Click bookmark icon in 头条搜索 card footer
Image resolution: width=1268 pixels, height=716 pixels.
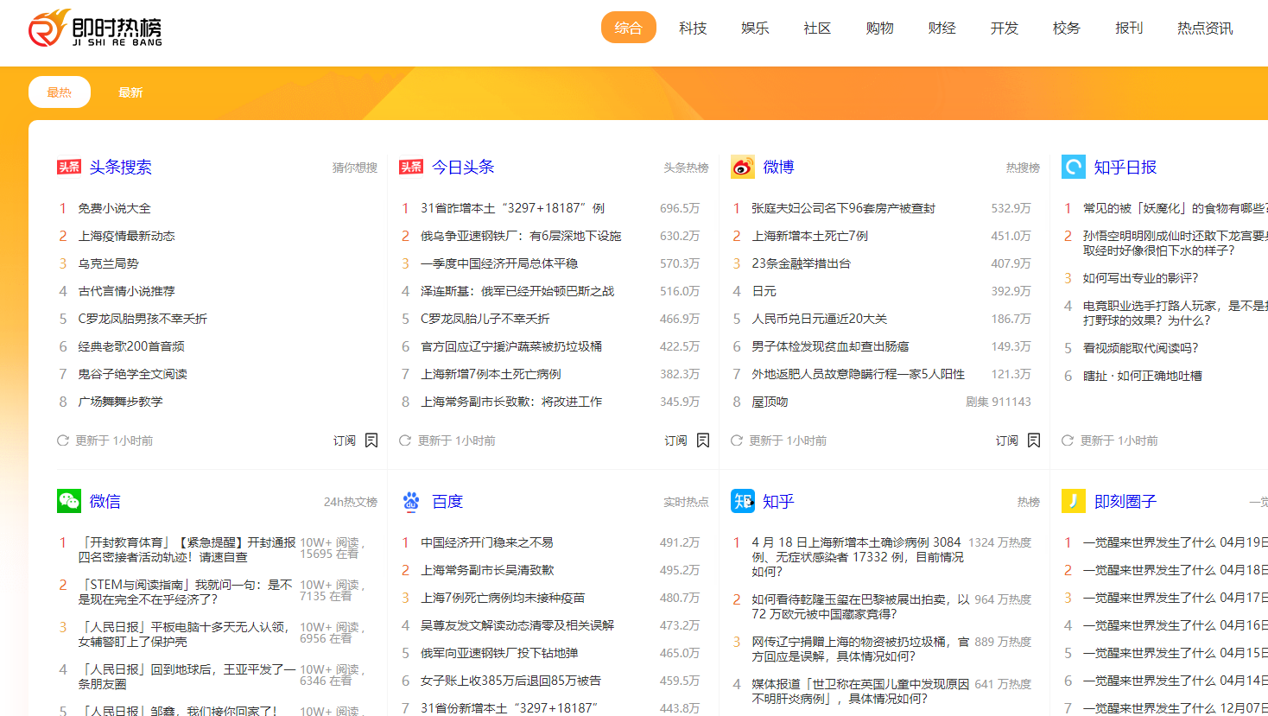pyautogui.click(x=371, y=440)
